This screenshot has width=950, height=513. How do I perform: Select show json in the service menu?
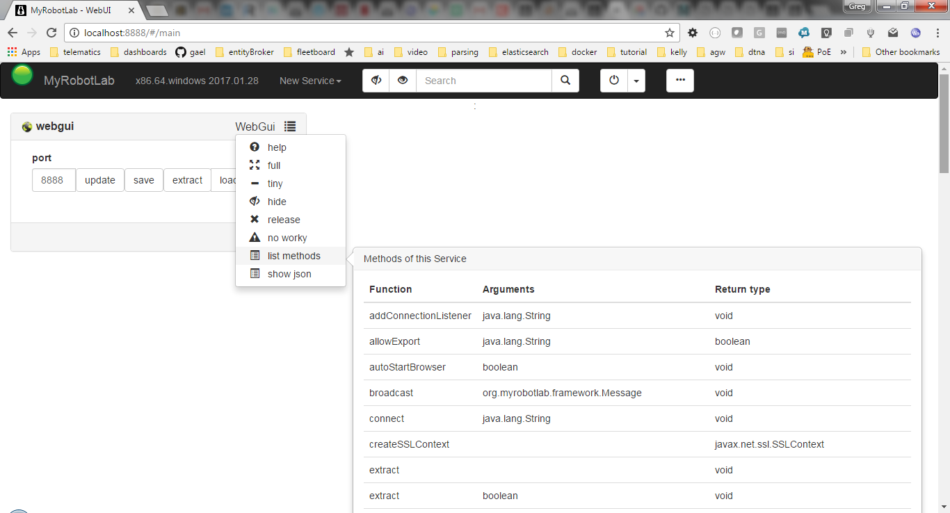(291, 274)
